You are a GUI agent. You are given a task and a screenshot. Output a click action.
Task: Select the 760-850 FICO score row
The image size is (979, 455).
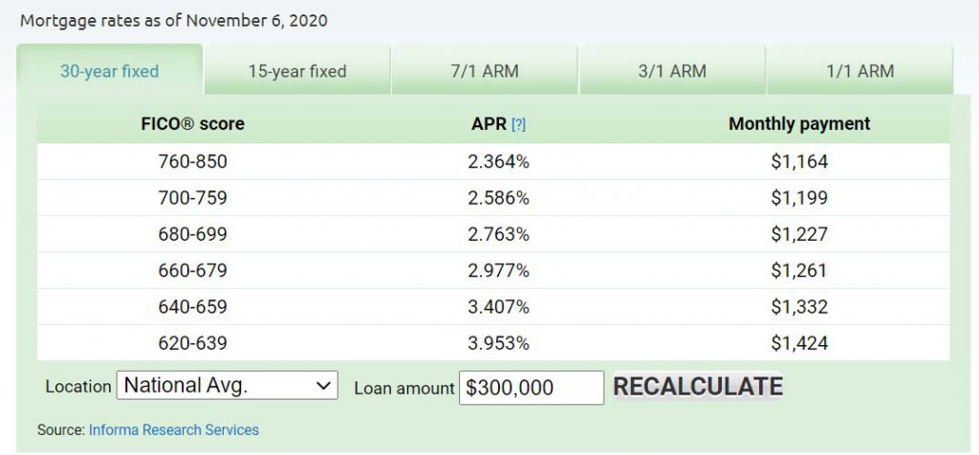click(193, 162)
